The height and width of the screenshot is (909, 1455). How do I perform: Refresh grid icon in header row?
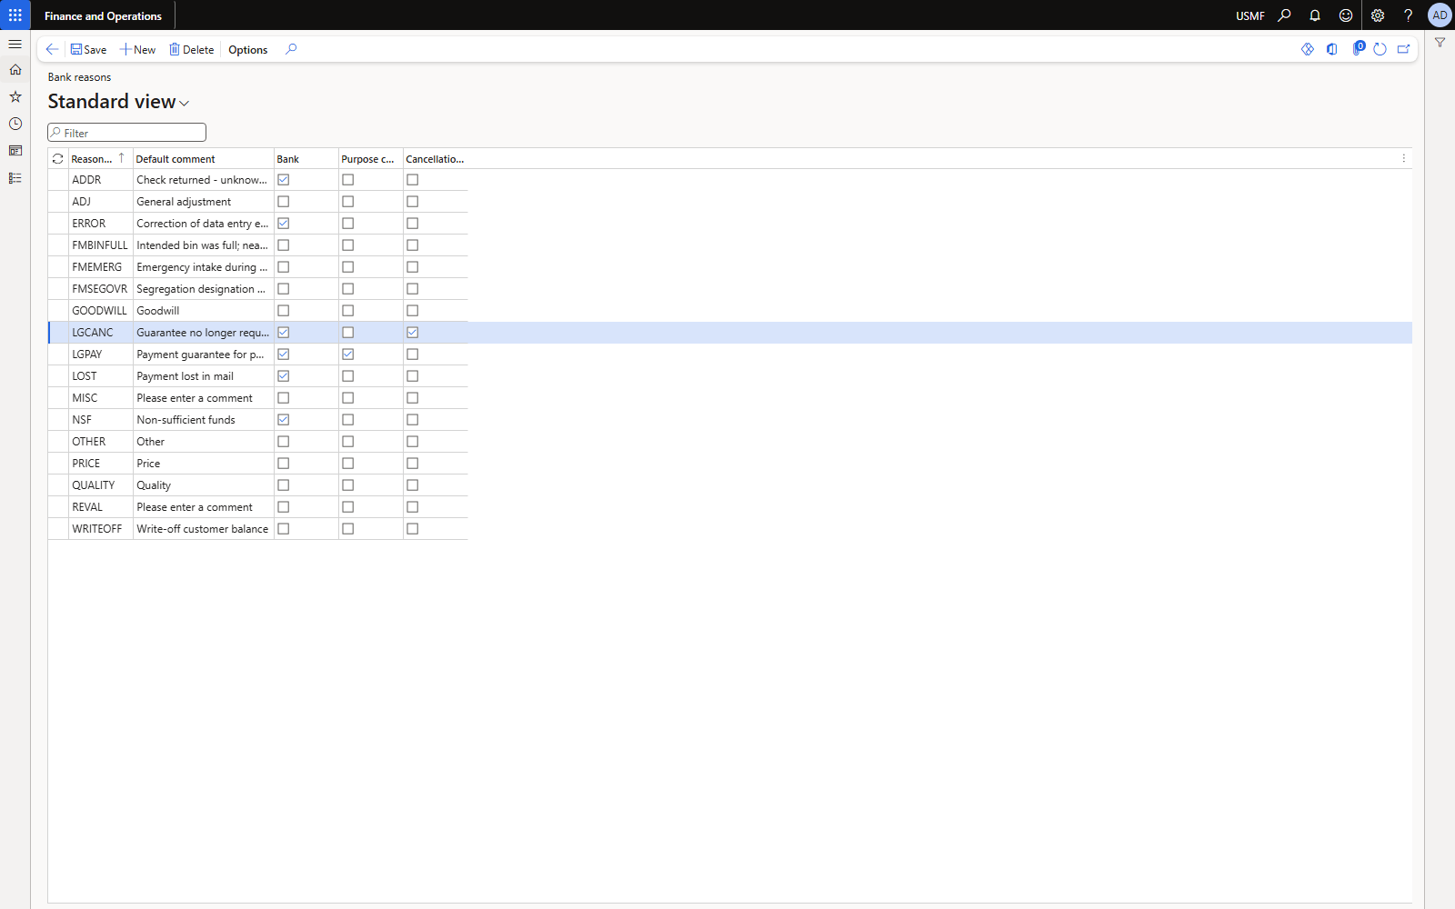click(58, 158)
